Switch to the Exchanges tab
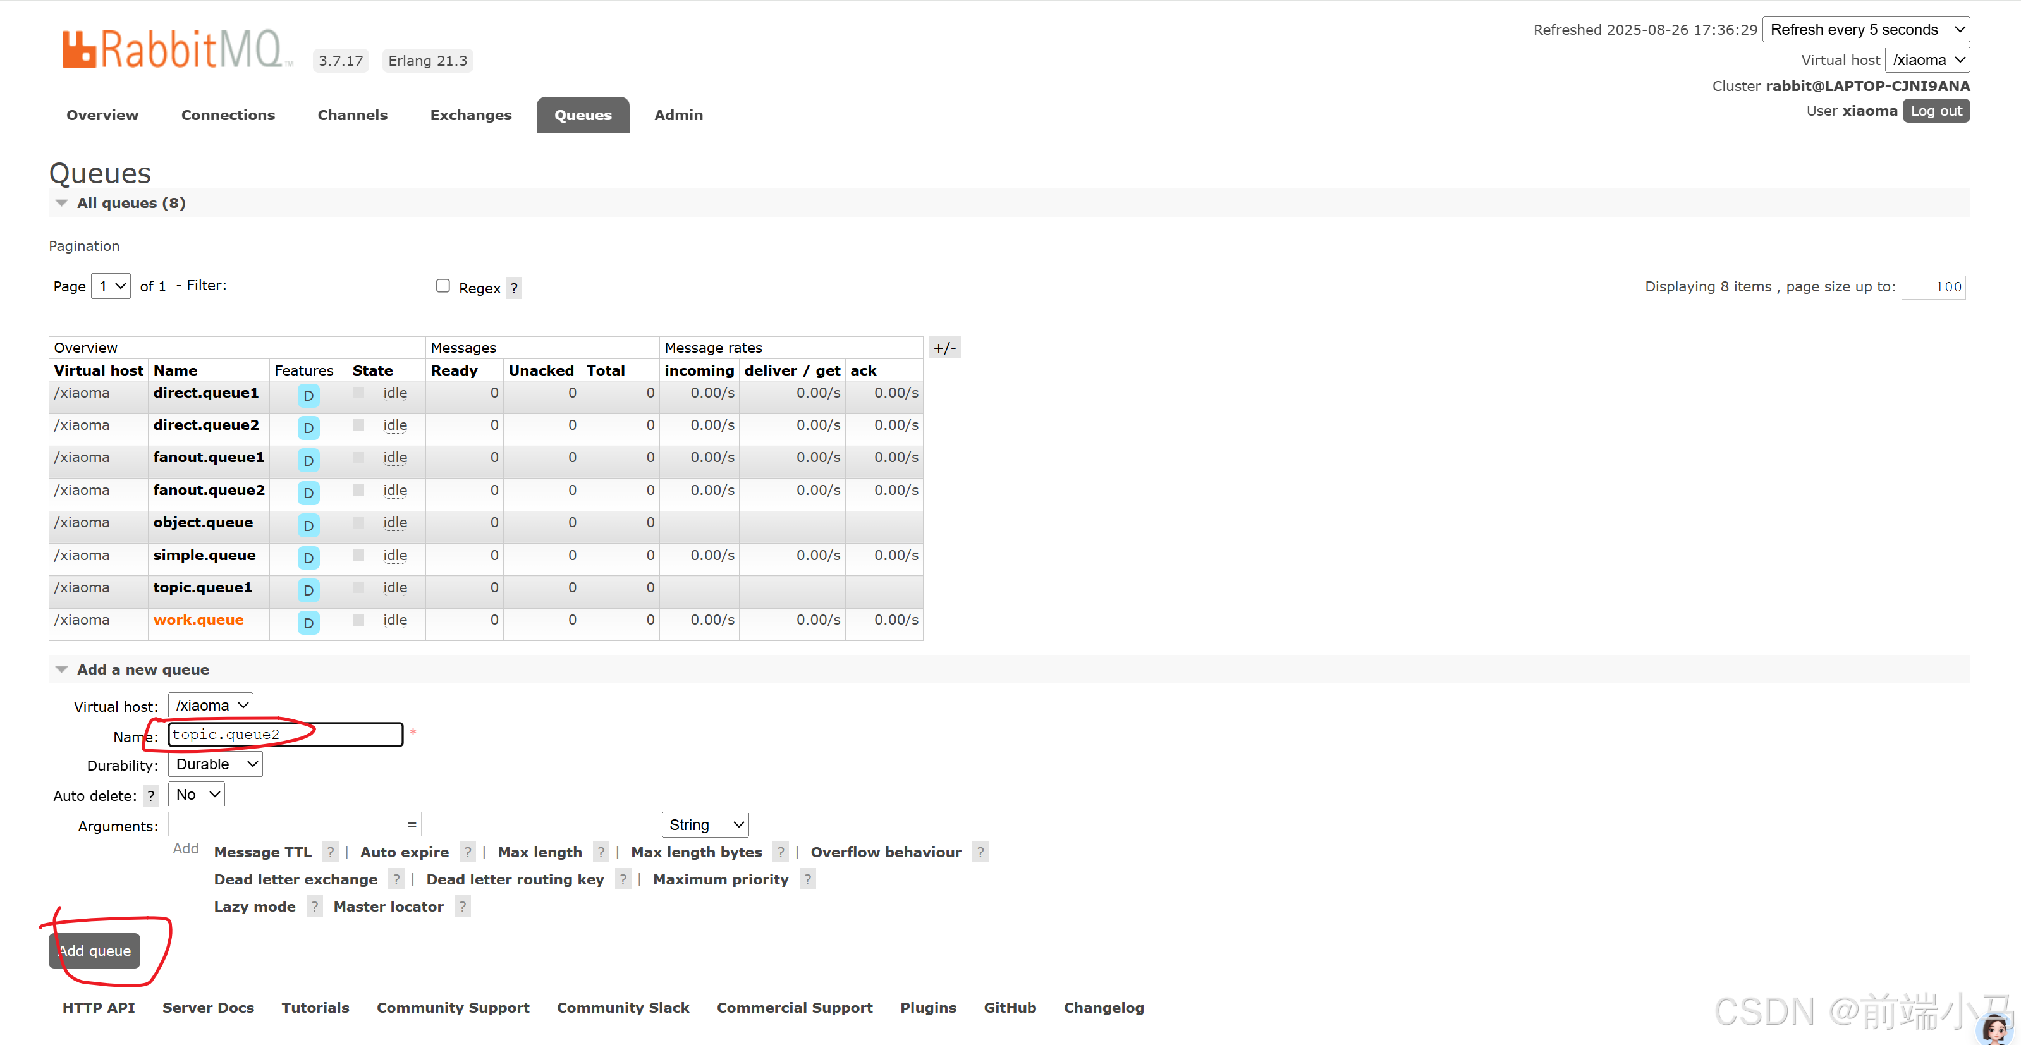The image size is (2021, 1045). coord(471,115)
